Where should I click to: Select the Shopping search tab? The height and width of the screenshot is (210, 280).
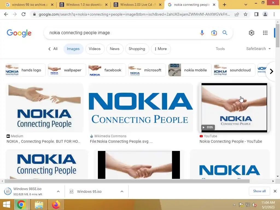click(x=137, y=49)
